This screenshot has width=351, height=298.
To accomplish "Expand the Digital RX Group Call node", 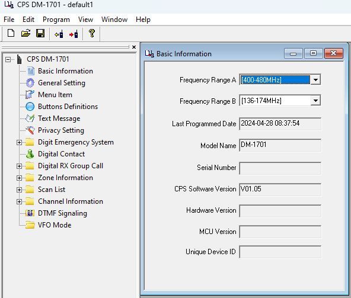I will (x=19, y=166).
